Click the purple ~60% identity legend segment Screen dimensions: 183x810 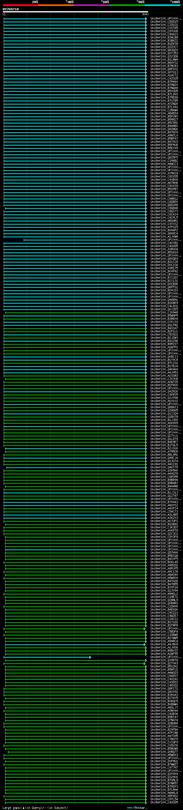pos(91,5)
